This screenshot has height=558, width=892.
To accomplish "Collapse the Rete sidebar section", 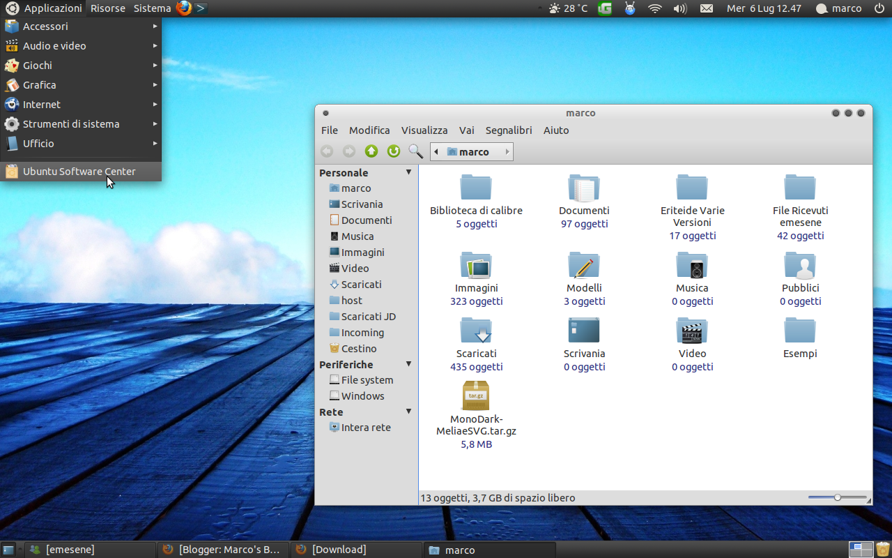I will (408, 411).
